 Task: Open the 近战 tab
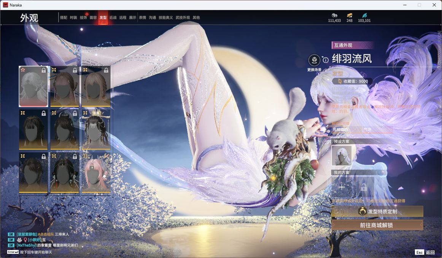click(x=113, y=17)
